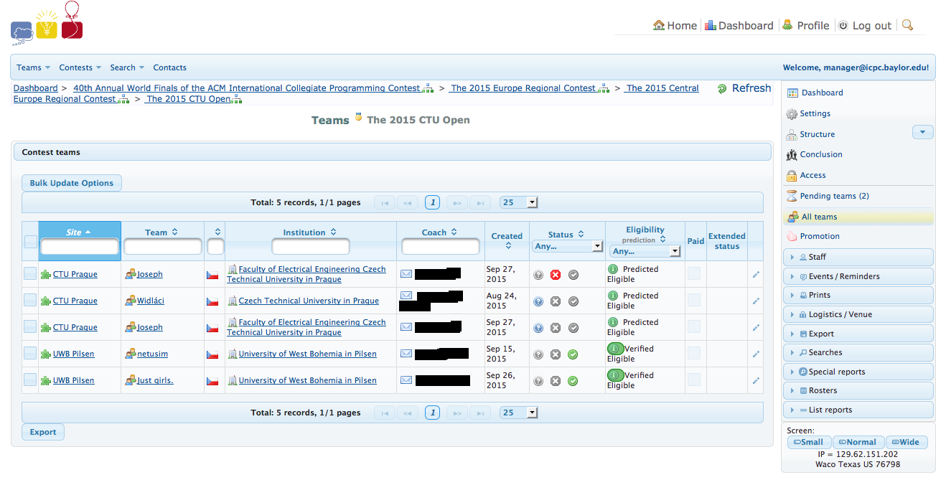The height and width of the screenshot is (485, 946).
Task: Open the Status filter dropdown
Action: coord(567,246)
